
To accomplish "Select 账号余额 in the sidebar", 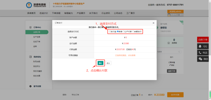I will pos(37,62).
